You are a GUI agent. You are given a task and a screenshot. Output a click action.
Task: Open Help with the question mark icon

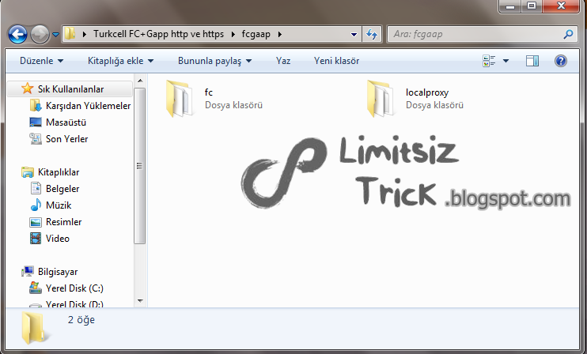pos(560,61)
